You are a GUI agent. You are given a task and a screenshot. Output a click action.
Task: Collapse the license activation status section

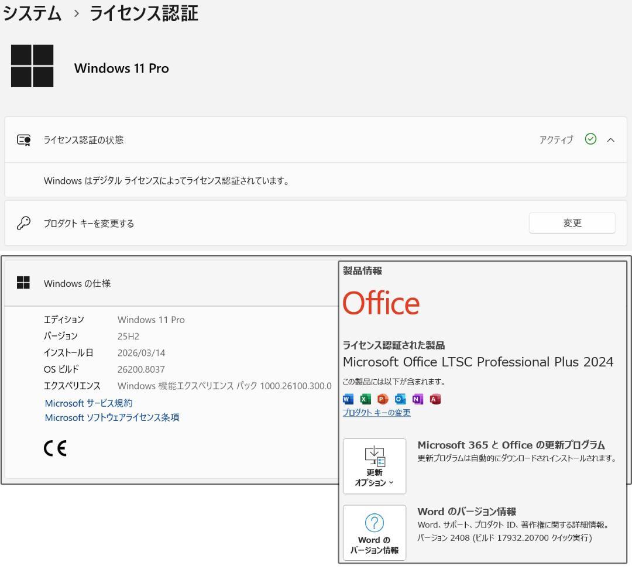pyautogui.click(x=611, y=139)
